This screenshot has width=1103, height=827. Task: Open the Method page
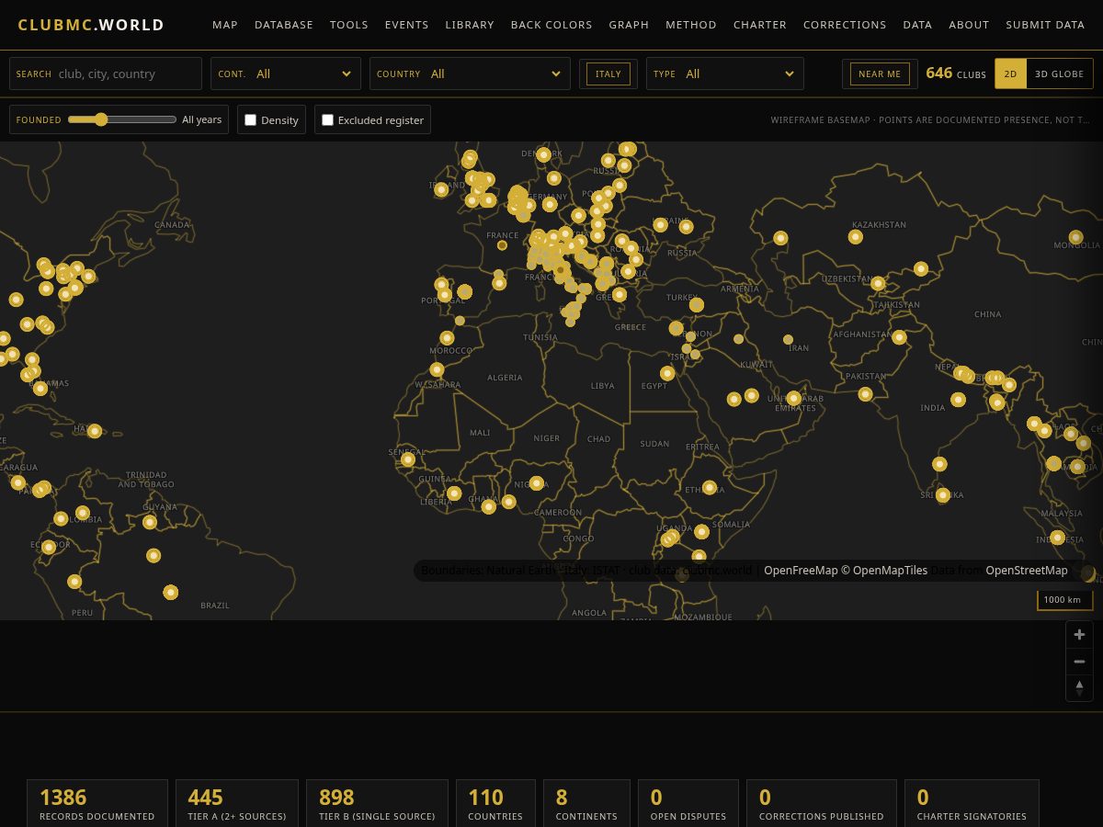pos(691,25)
